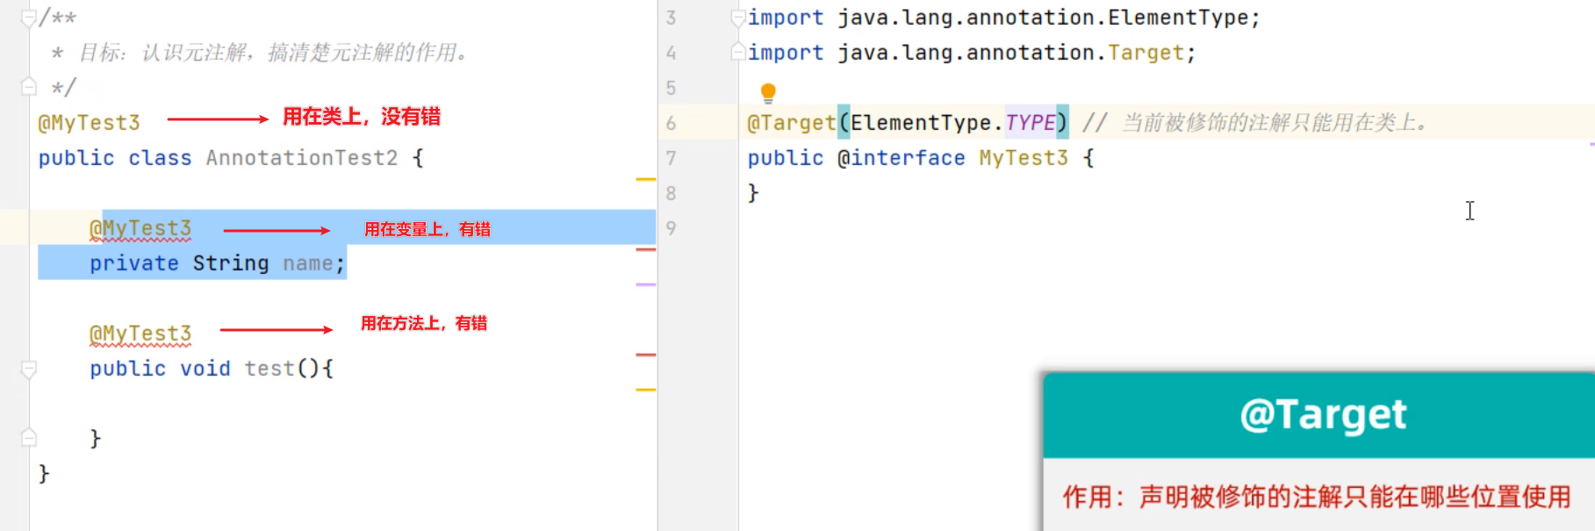The image size is (1595, 531).
Task: Click the teal @Target banner heading
Action: (1322, 414)
